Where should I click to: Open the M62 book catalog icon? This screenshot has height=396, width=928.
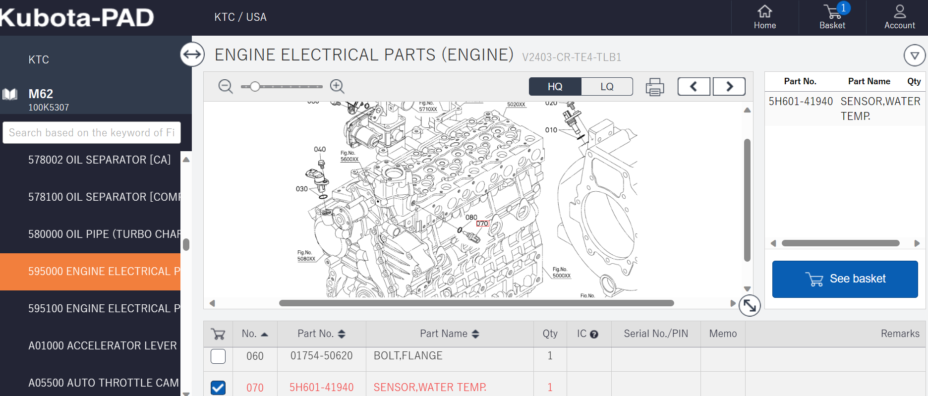click(10, 94)
